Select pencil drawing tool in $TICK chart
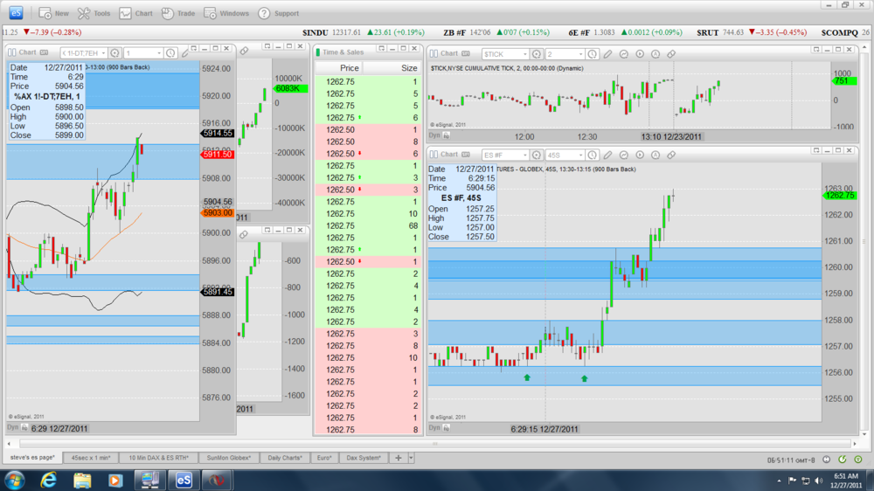 608,54
